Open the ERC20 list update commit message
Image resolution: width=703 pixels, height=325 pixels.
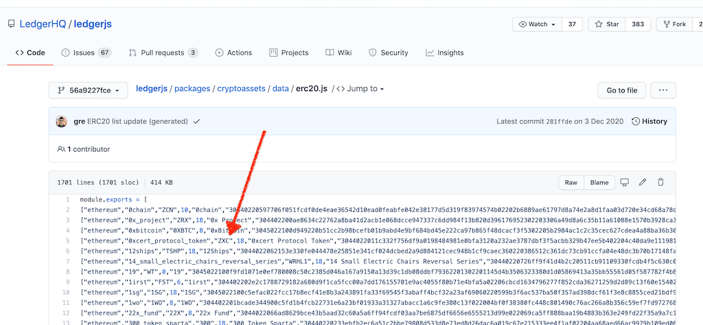[137, 121]
